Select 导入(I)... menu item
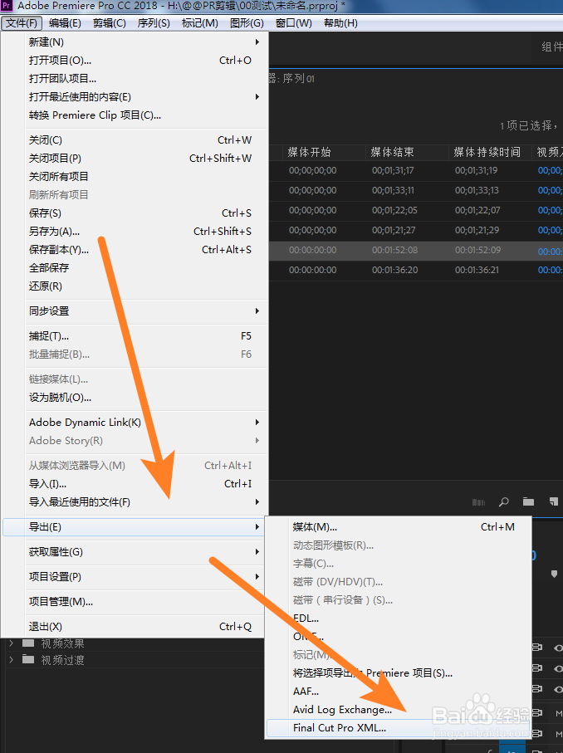The height and width of the screenshot is (753, 563). (x=134, y=483)
